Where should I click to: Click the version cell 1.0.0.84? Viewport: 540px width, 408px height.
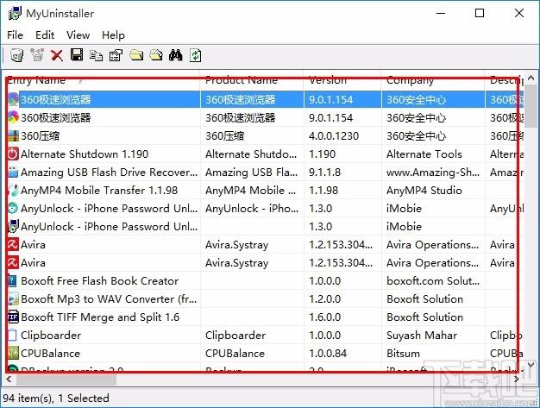coord(328,354)
